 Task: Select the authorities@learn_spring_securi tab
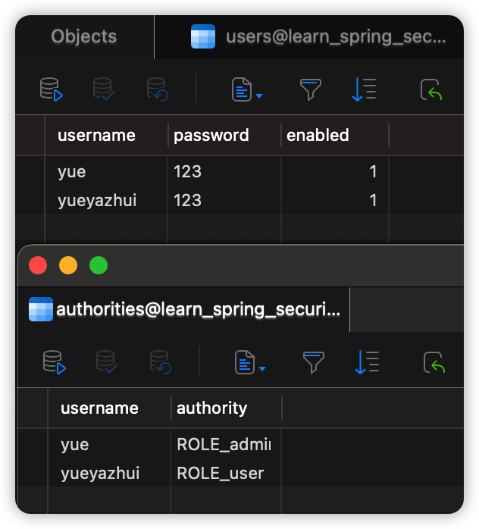[x=184, y=309]
